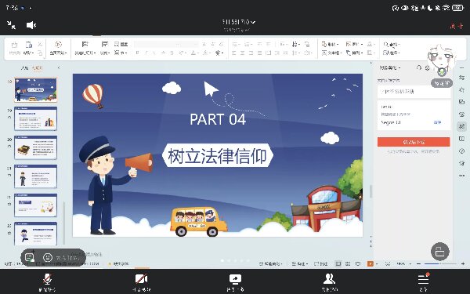Open the font name combo box

pyautogui.click(x=166, y=44)
